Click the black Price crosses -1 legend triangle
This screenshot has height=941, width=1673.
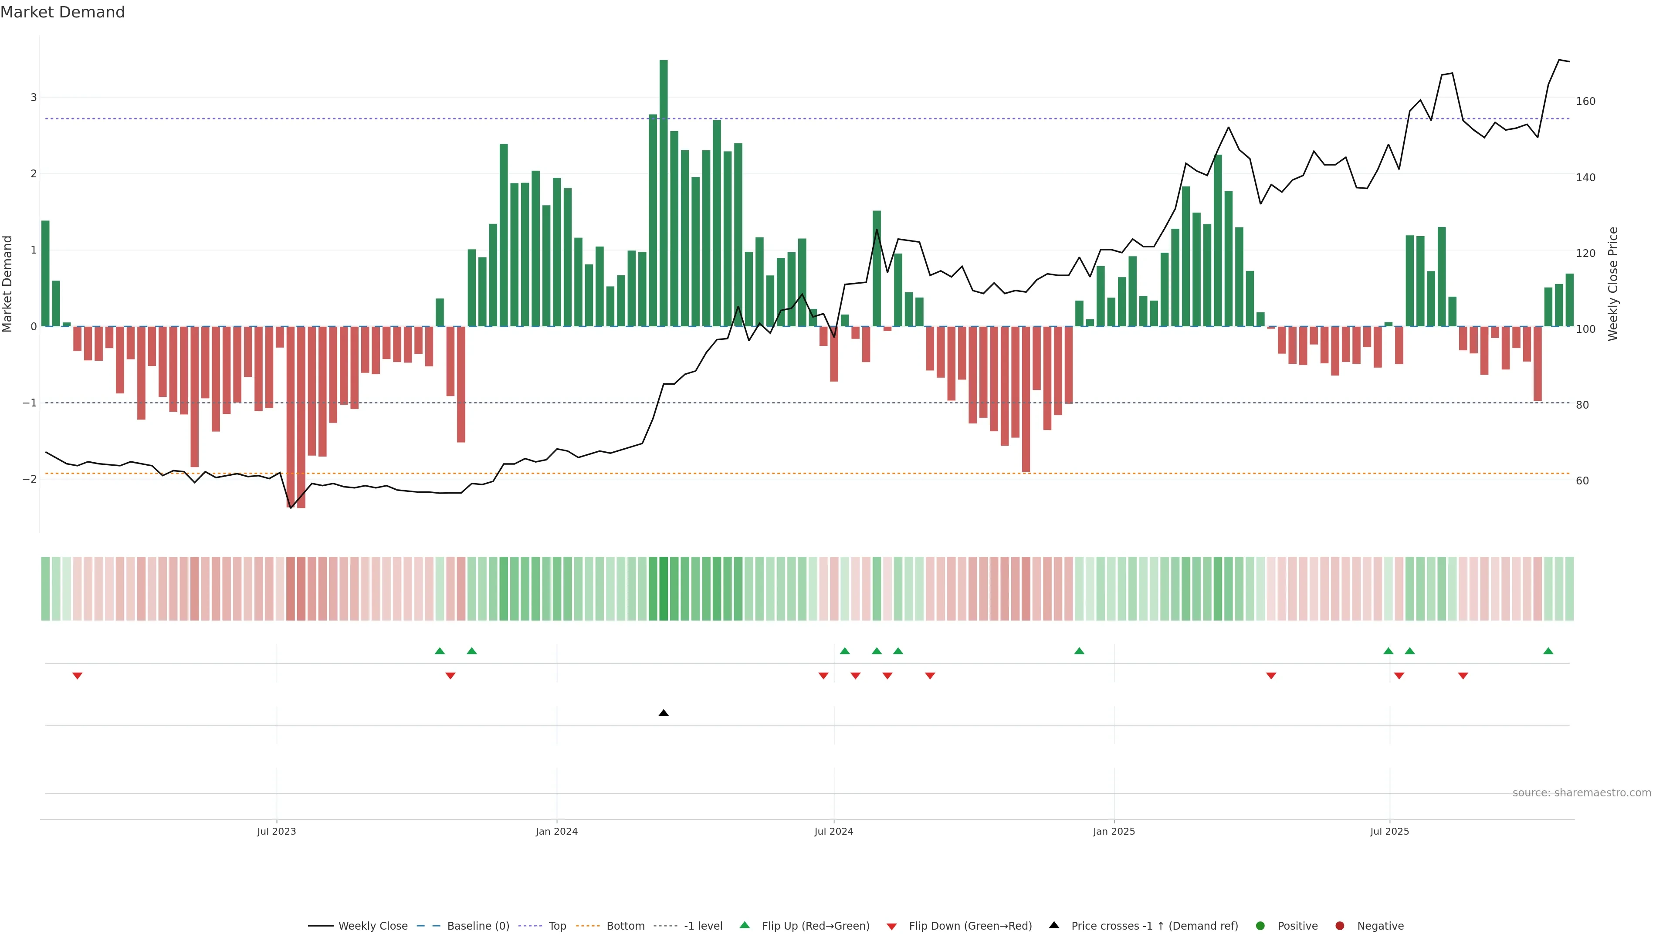tap(1054, 925)
